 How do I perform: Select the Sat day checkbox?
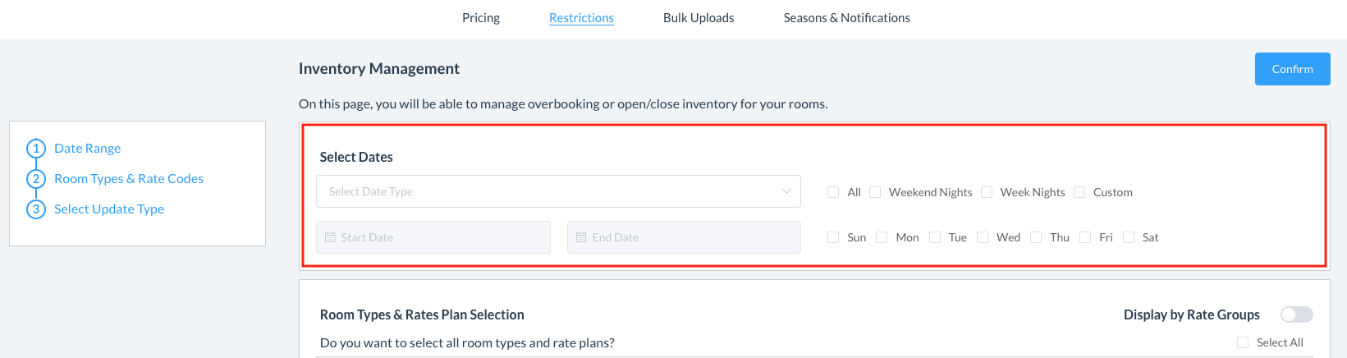1129,237
